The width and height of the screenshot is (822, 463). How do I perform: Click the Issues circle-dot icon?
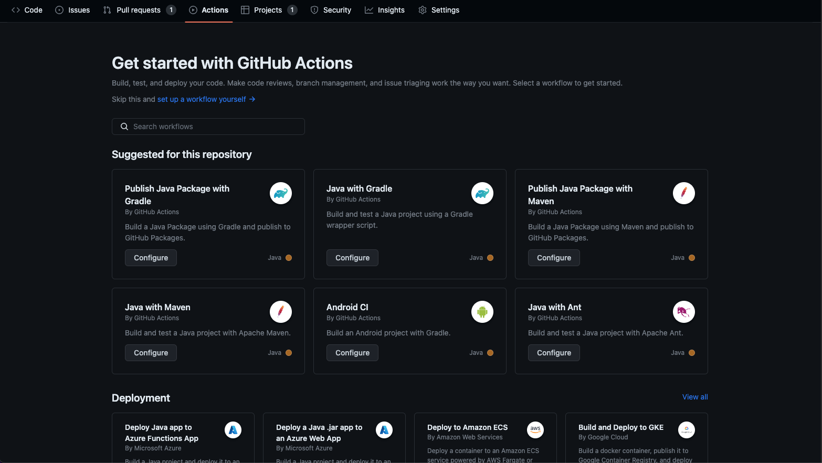point(59,10)
